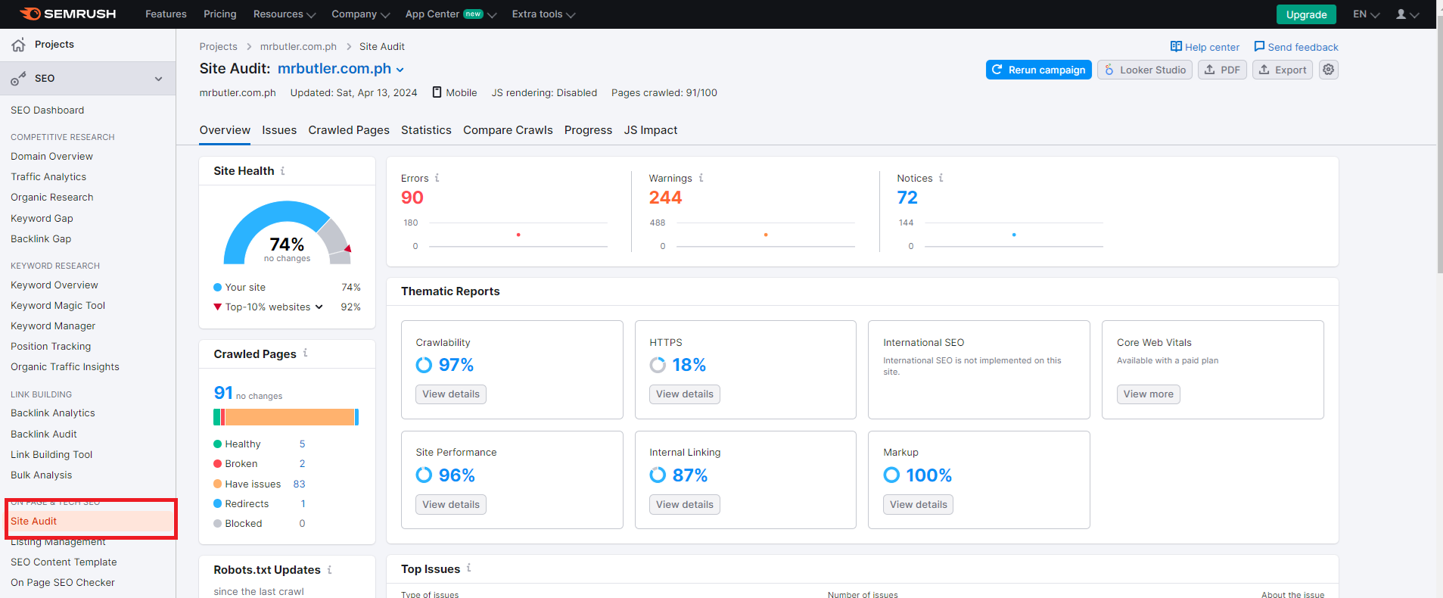Click the SEO section key icon
1443x598 pixels.
coord(18,79)
